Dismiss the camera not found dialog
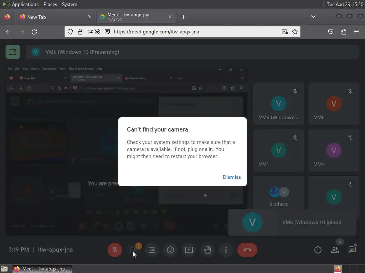Viewport: 365px width, 273px height. (x=232, y=177)
